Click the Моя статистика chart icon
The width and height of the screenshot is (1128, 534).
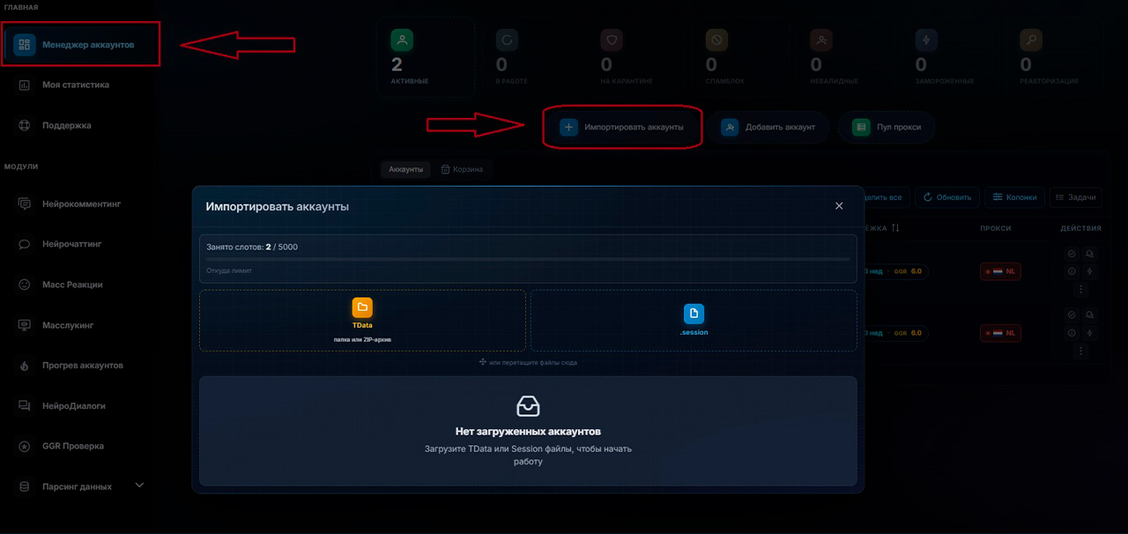[x=25, y=85]
